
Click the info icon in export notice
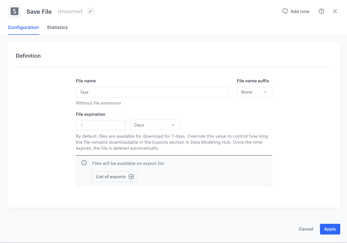click(x=84, y=163)
